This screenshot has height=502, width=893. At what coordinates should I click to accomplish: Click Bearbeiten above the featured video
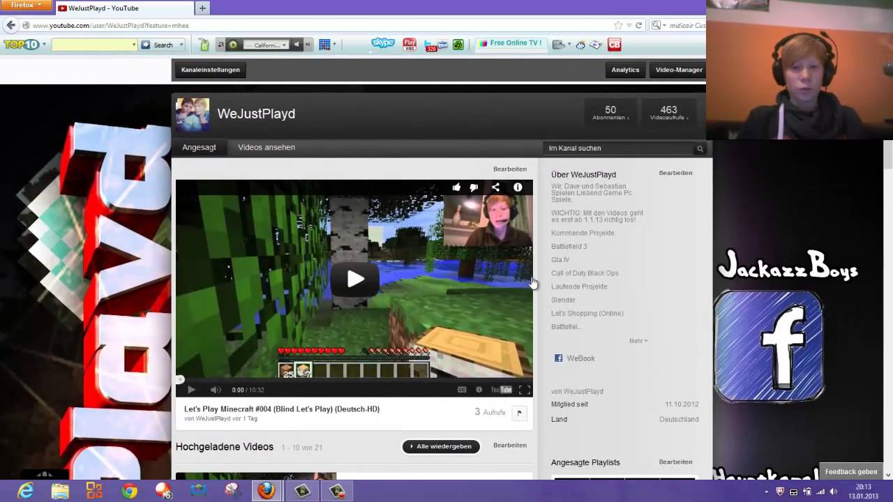tap(510, 169)
